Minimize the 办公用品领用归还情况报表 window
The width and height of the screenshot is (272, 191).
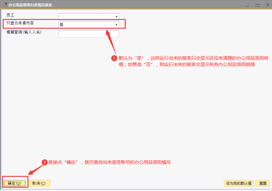point(248,5)
